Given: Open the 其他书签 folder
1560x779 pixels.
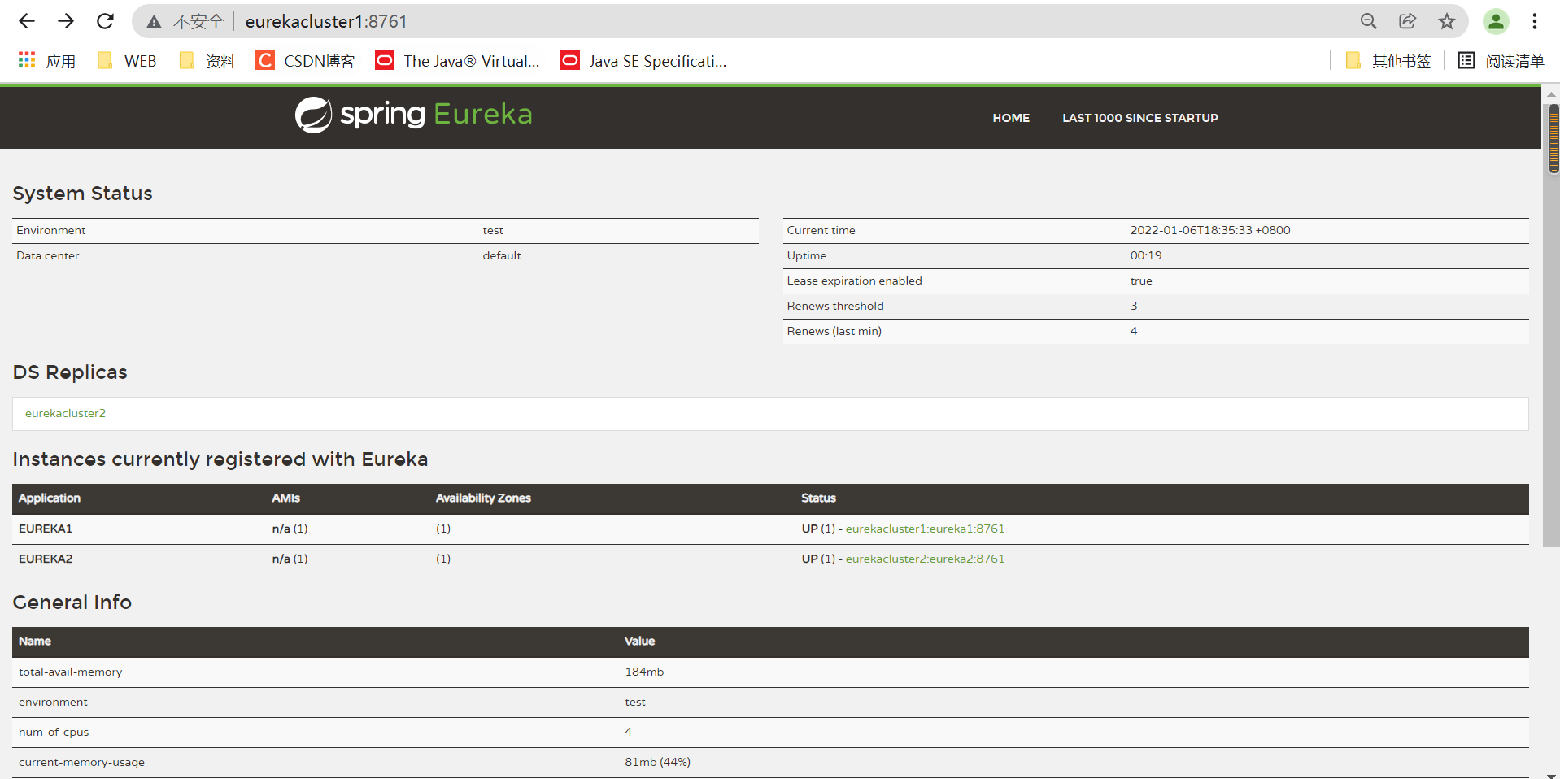Looking at the screenshot, I should click(1388, 61).
